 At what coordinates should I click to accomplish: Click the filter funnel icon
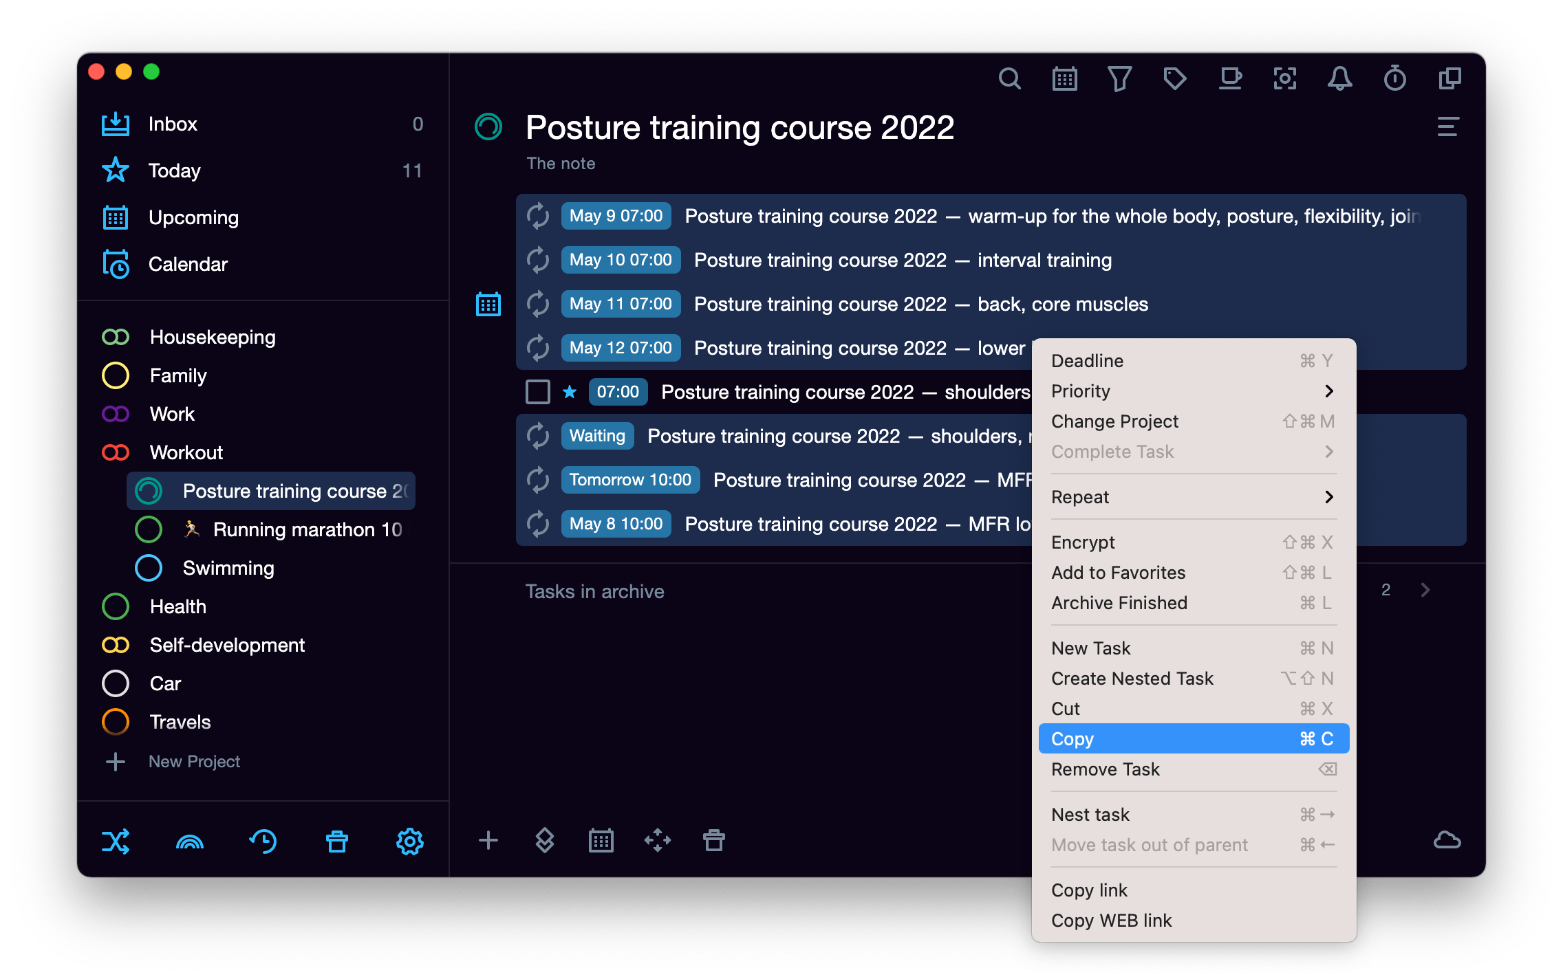(x=1119, y=79)
